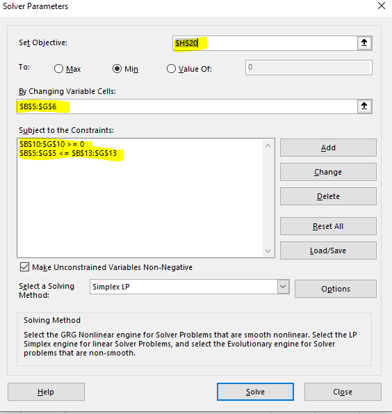The image size is (392, 414).
Task: Click the Change constraint button
Action: [328, 172]
